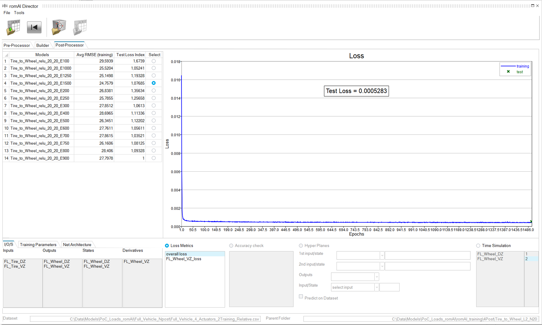Screen dimensions: 542x325
Task: Click the romAI Director title bar logo
Action: tap(5, 6)
